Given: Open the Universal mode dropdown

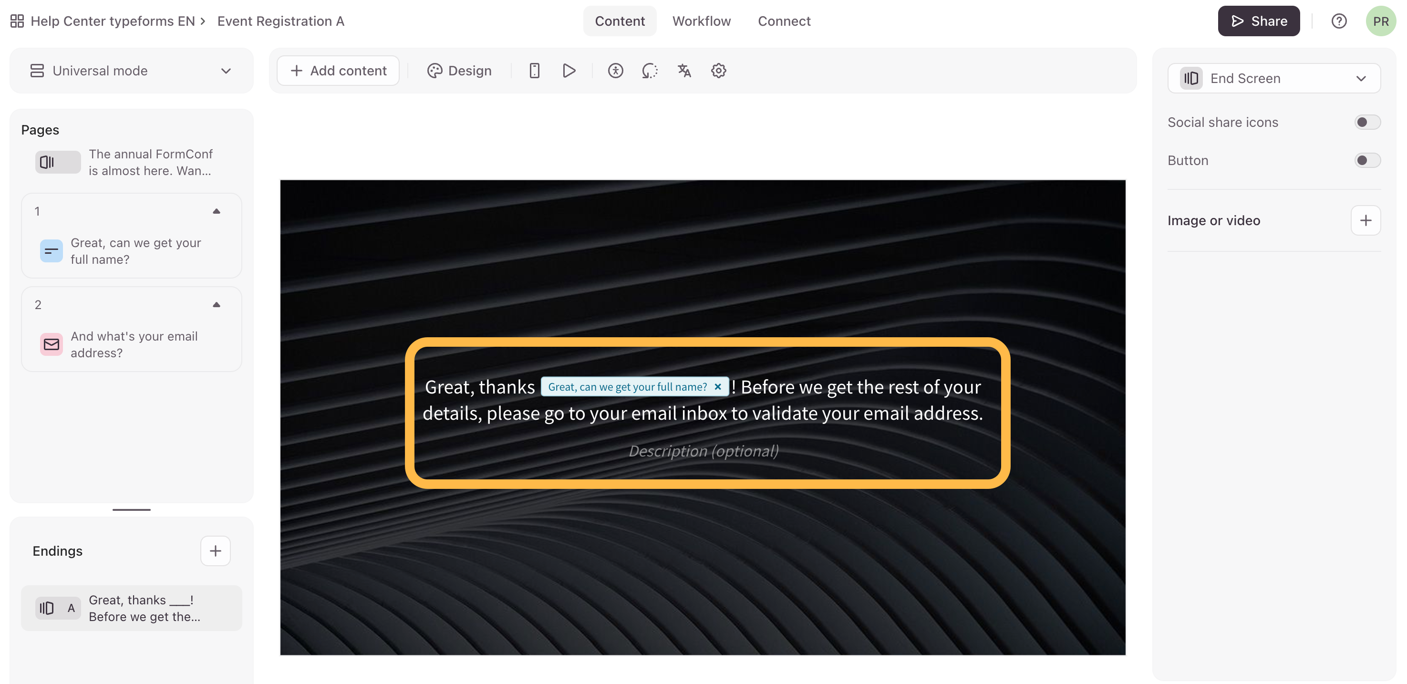Looking at the screenshot, I should [x=131, y=71].
